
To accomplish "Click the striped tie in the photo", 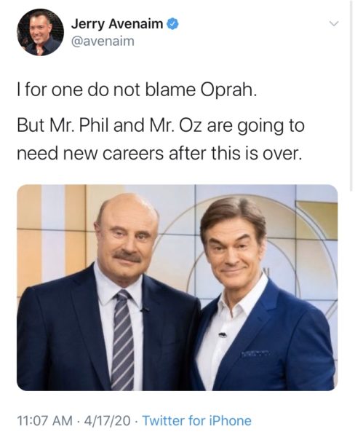I will [x=122, y=339].
